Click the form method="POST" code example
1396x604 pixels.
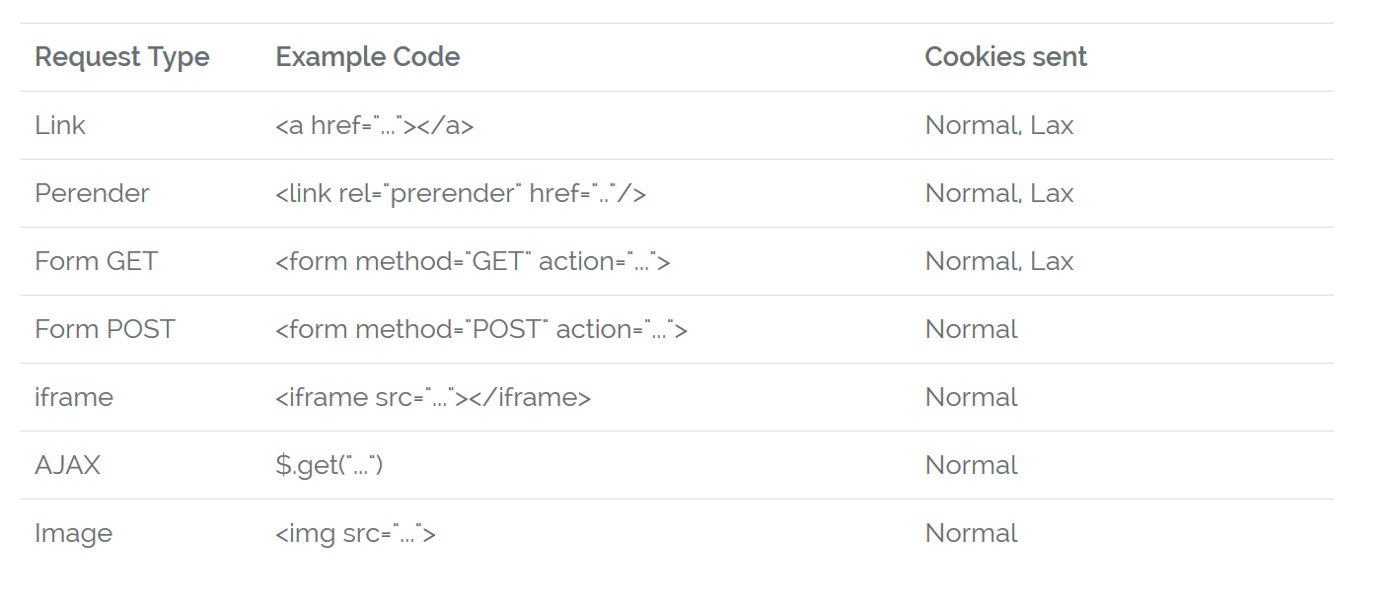point(481,329)
